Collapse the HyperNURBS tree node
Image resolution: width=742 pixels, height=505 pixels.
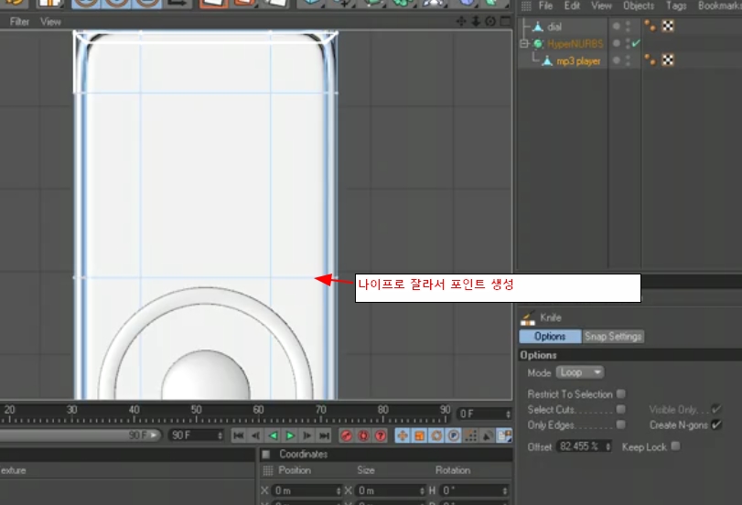(524, 44)
